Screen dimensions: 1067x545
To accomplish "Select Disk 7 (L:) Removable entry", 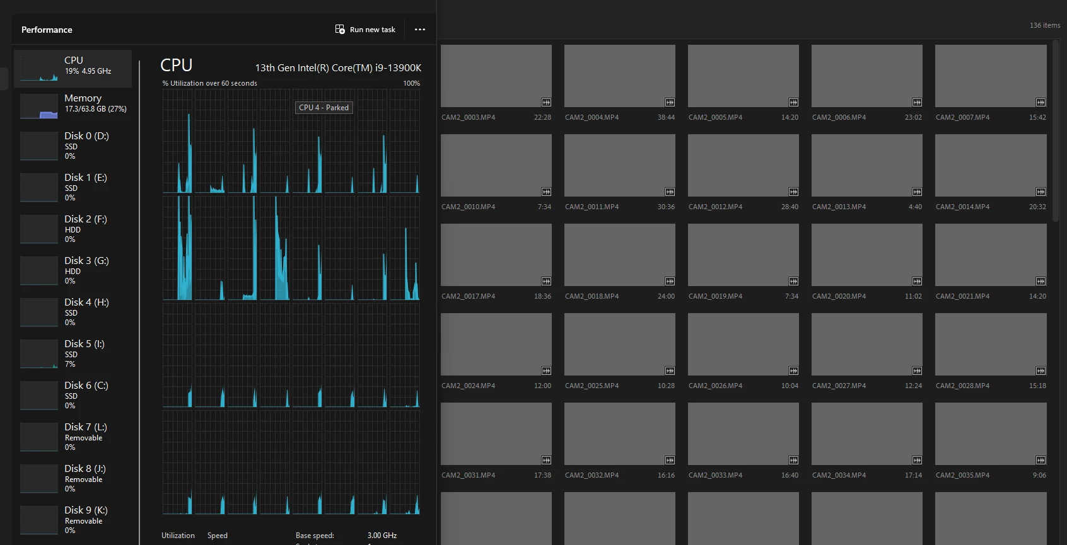I will [x=73, y=437].
